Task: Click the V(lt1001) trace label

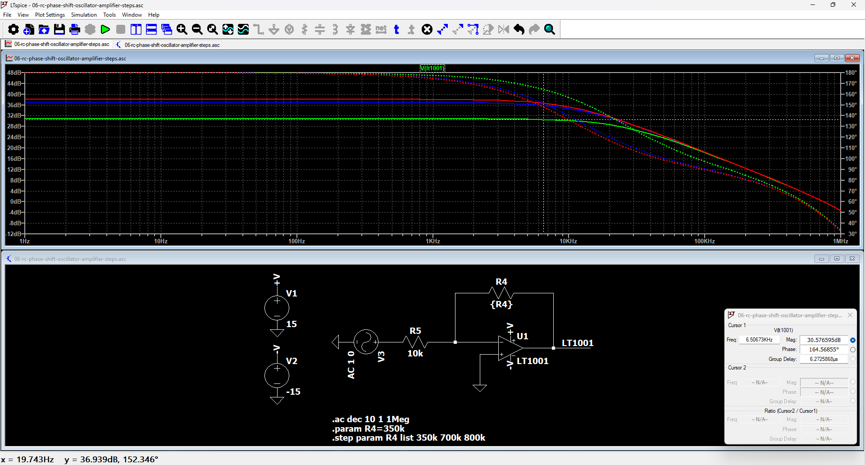Action: tap(432, 68)
